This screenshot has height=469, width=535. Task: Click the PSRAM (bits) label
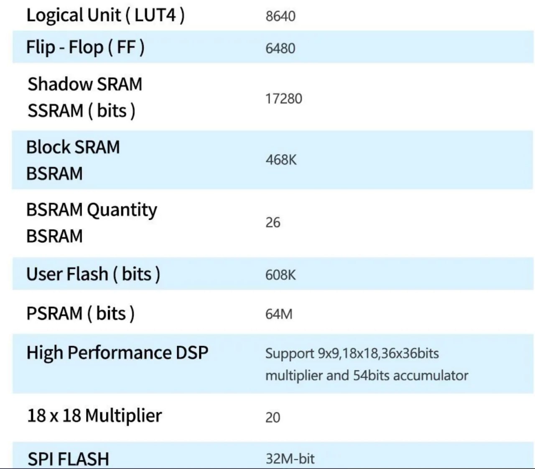(80, 313)
